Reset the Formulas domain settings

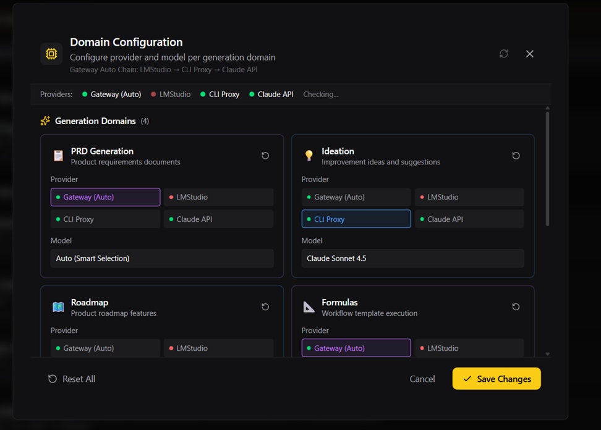point(516,307)
